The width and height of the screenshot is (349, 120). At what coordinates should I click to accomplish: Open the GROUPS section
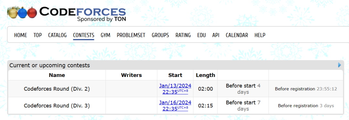pos(160,35)
